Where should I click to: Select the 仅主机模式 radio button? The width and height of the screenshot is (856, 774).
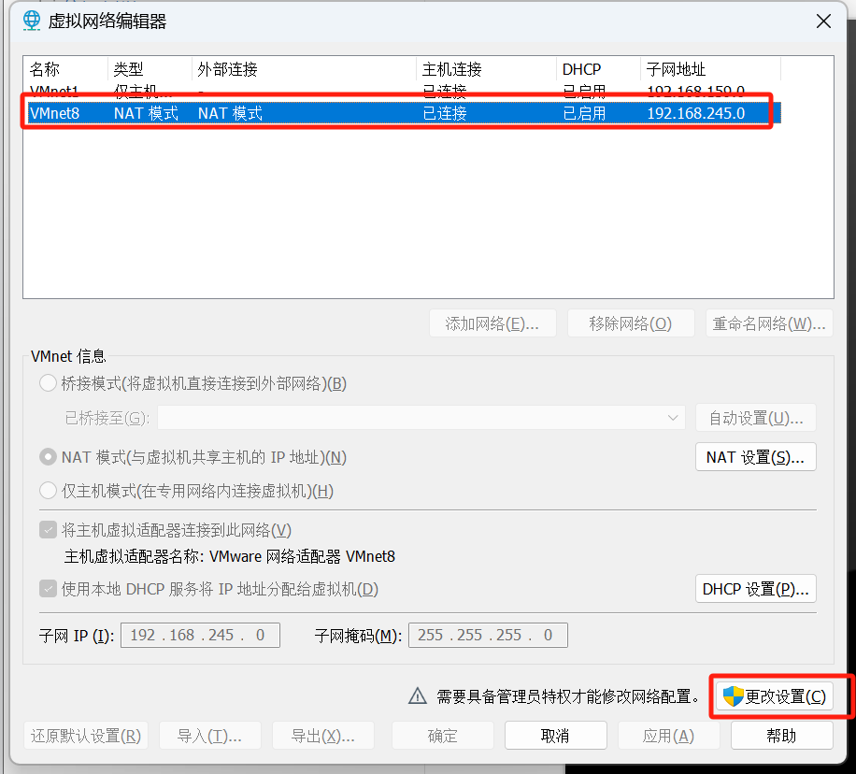tap(48, 491)
